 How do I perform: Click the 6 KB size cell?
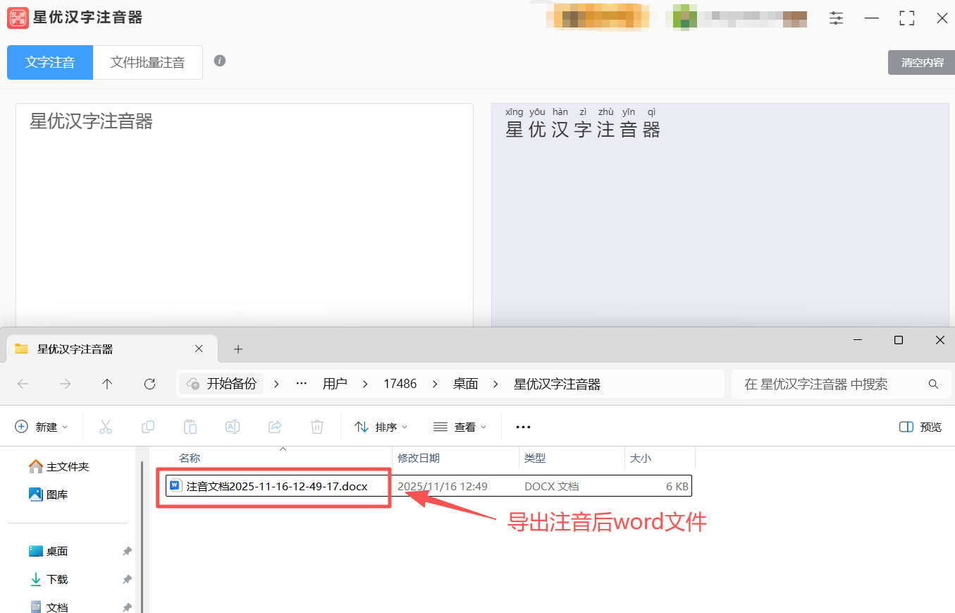click(677, 486)
